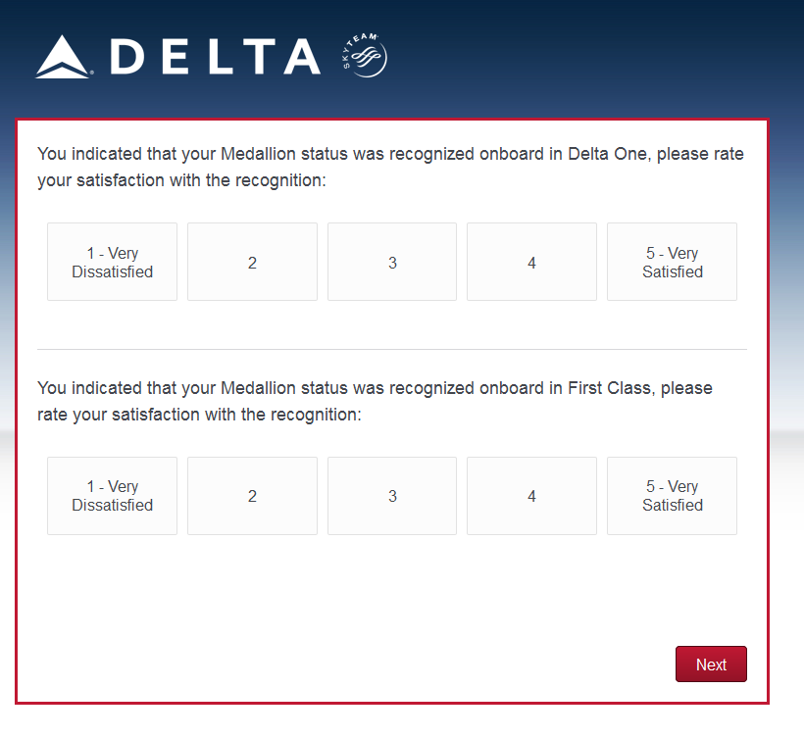The image size is (804, 738).
Task: Rate Delta One recognition 5 - Very Satisfied
Action: [x=672, y=262]
